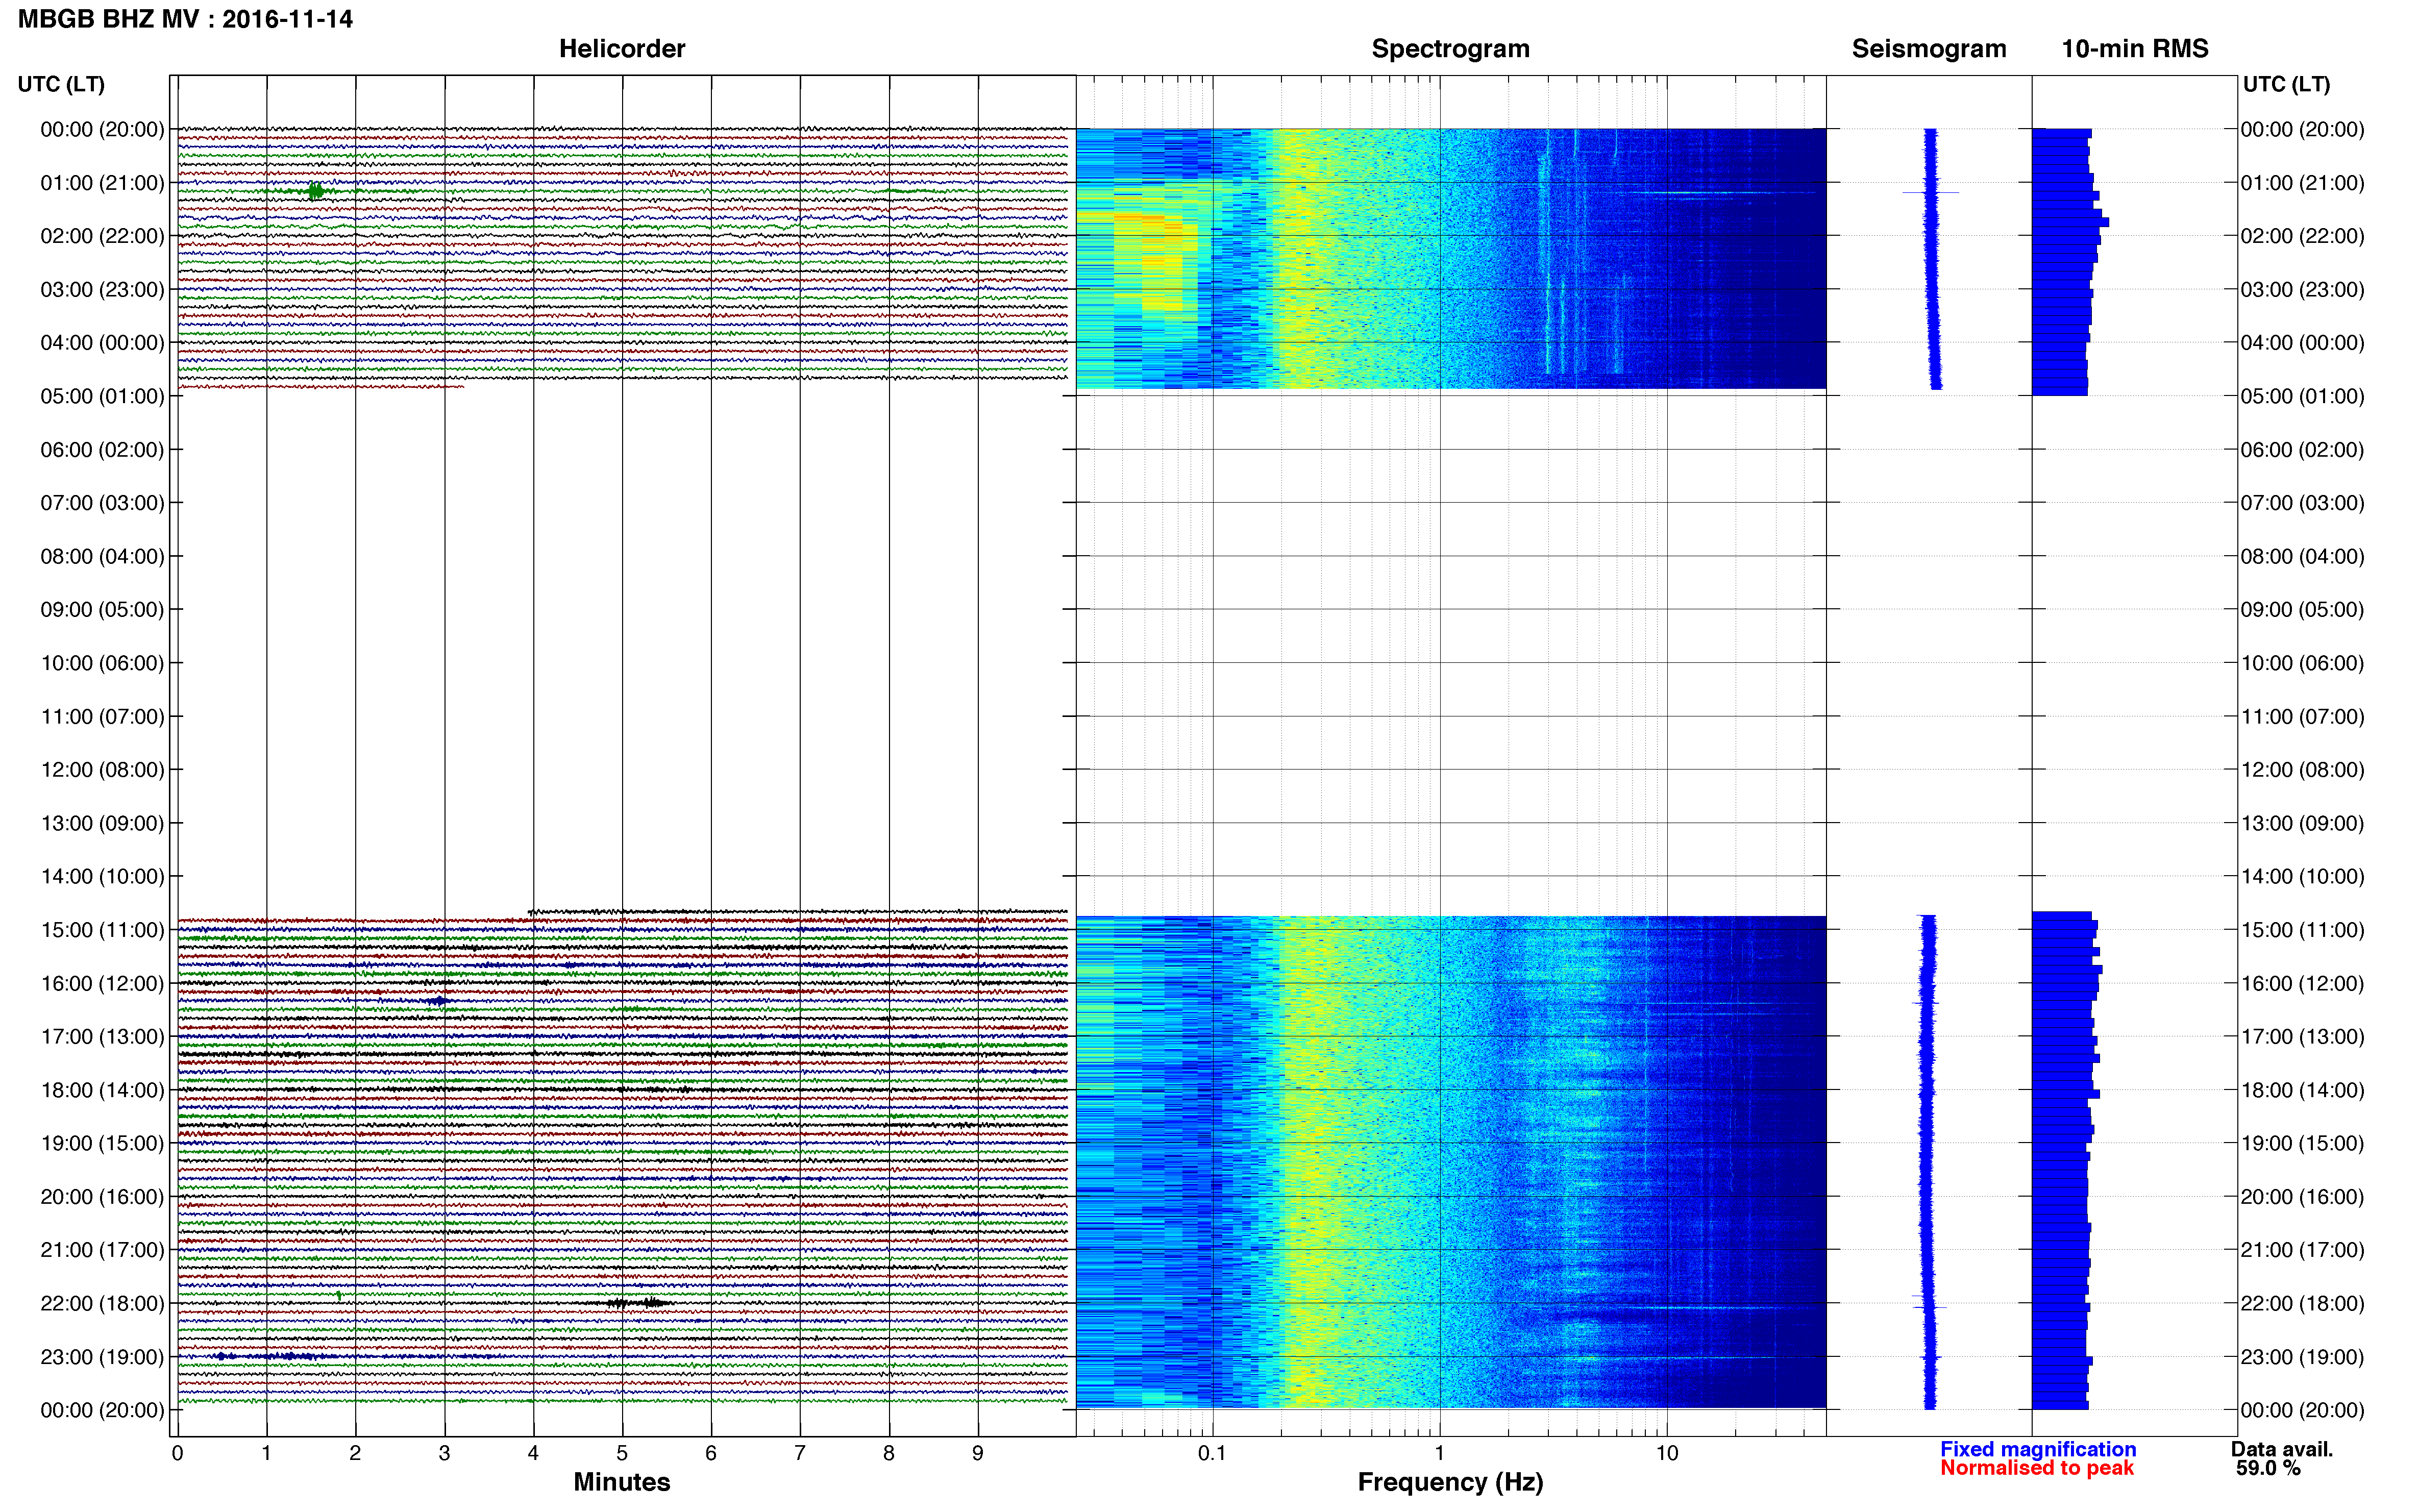Click the red 'Normalised to peak' legend text

(x=2037, y=1468)
